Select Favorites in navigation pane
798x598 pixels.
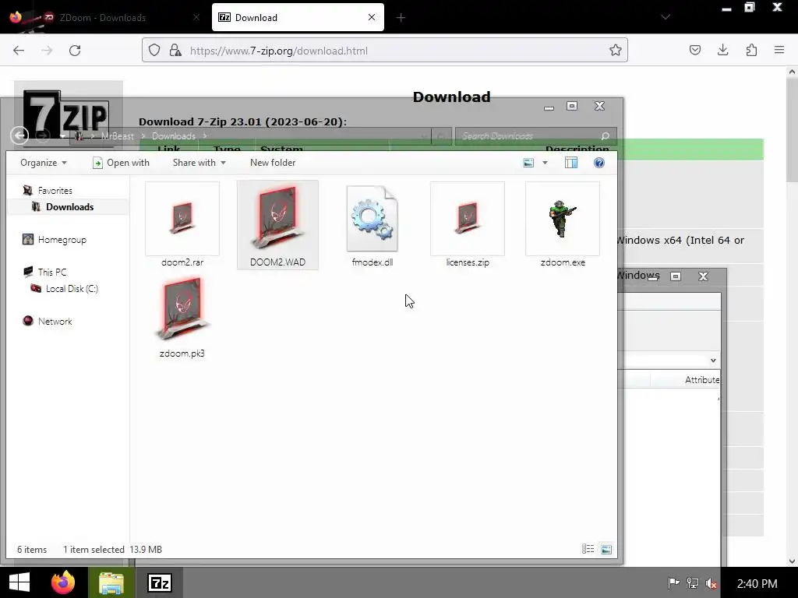point(55,191)
